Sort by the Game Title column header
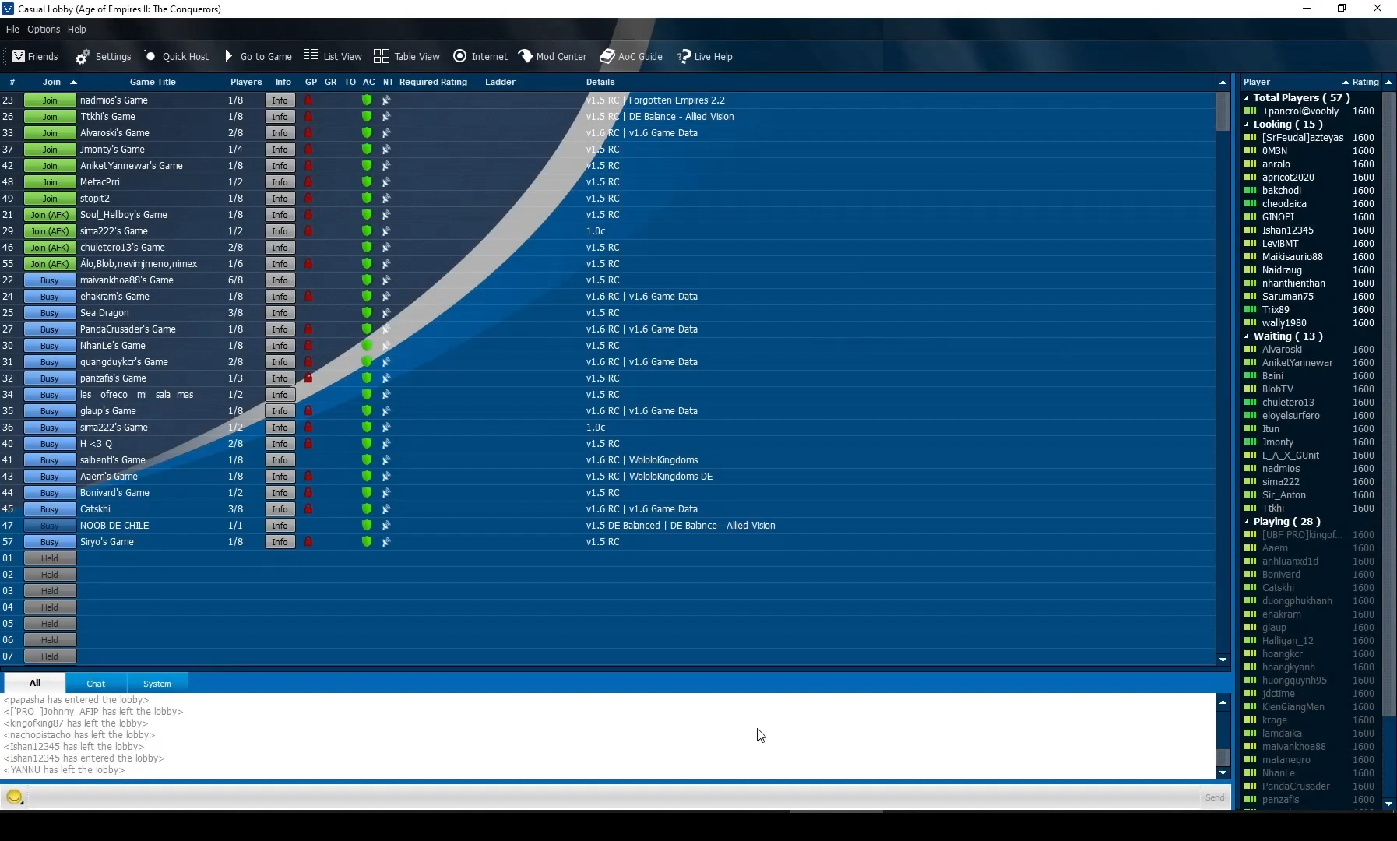1397x841 pixels. (x=153, y=82)
